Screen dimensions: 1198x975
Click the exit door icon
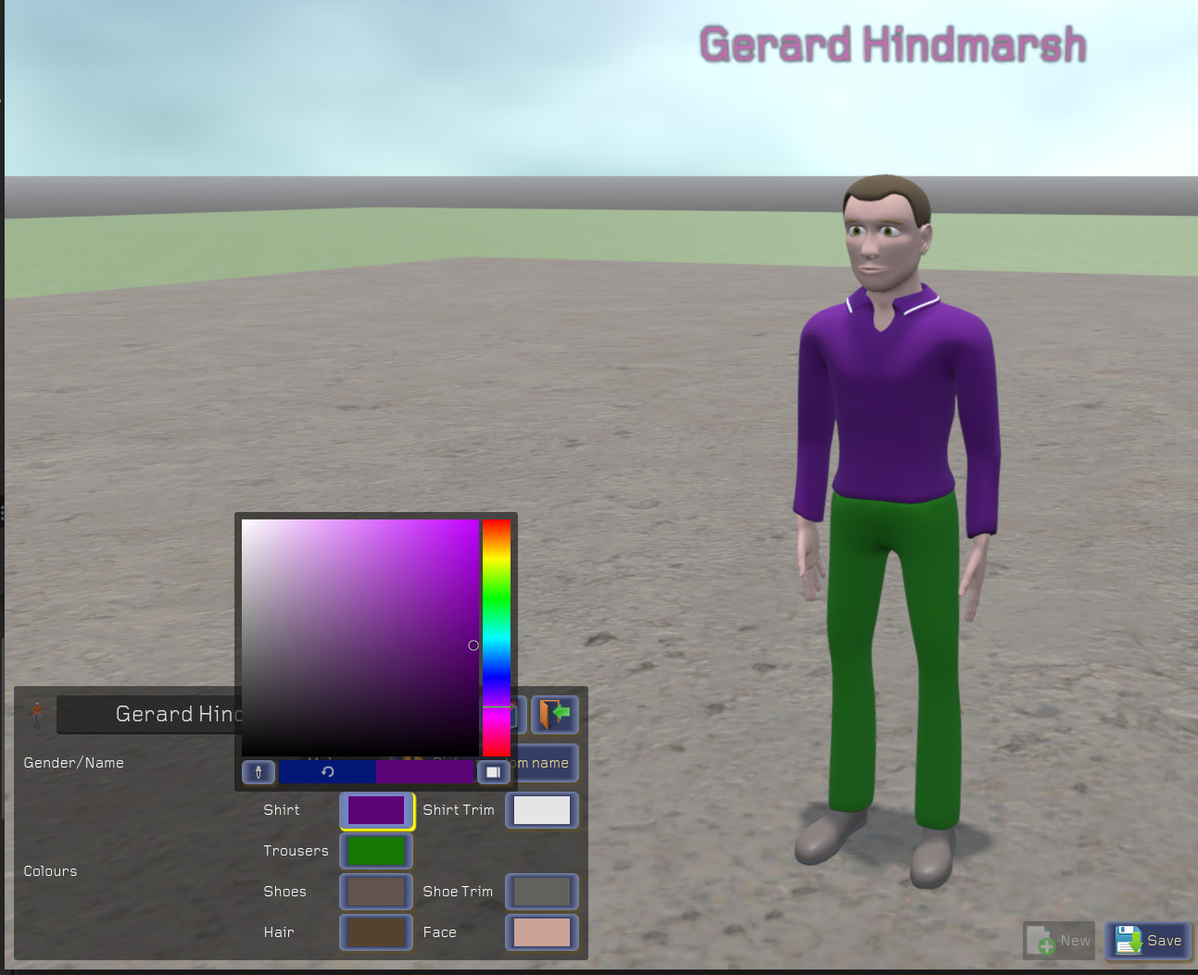click(554, 714)
